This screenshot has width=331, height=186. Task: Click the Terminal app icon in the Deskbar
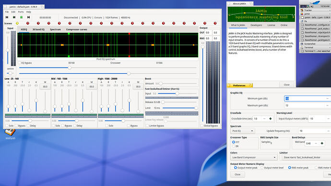coord(302,47)
